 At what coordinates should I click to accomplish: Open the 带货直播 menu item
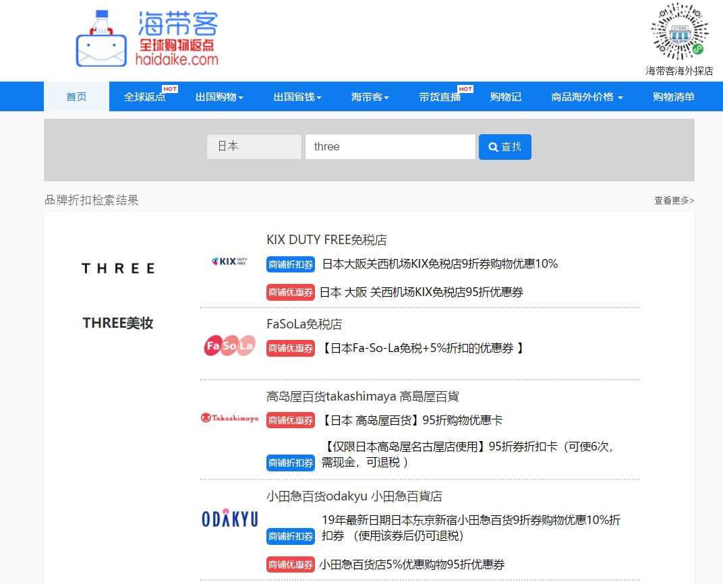point(440,96)
